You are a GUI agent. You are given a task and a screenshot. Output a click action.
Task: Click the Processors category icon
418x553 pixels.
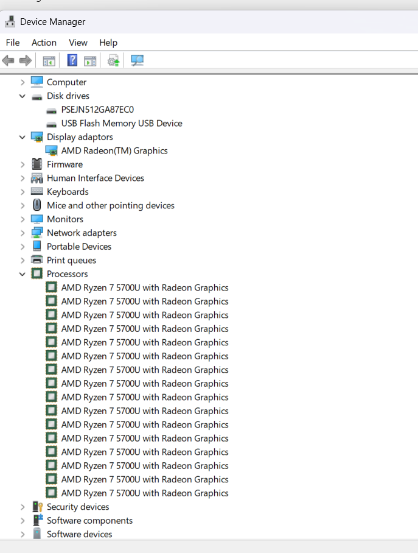(37, 273)
